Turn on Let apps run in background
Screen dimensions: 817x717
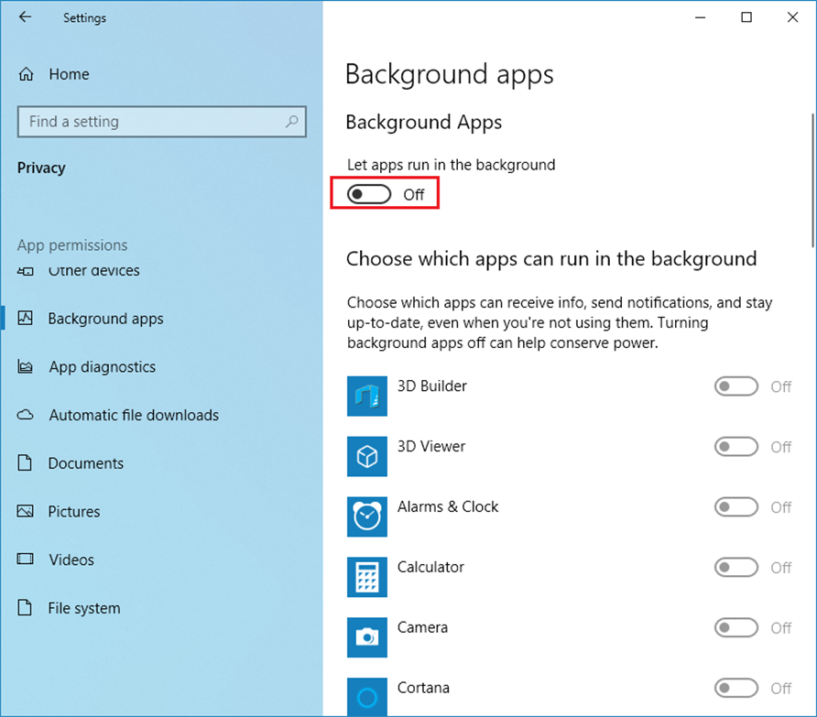[x=369, y=194]
